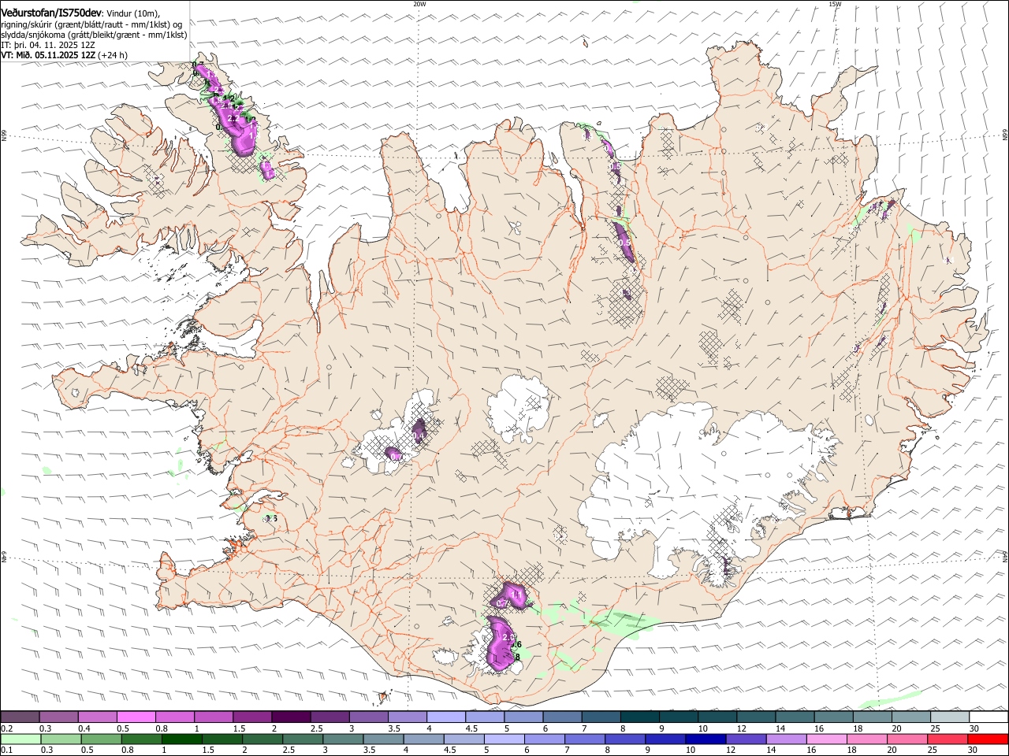The width and height of the screenshot is (1009, 756).
Task: Click the lilac 14 swatch in the lower legend
Action: (x=787, y=739)
